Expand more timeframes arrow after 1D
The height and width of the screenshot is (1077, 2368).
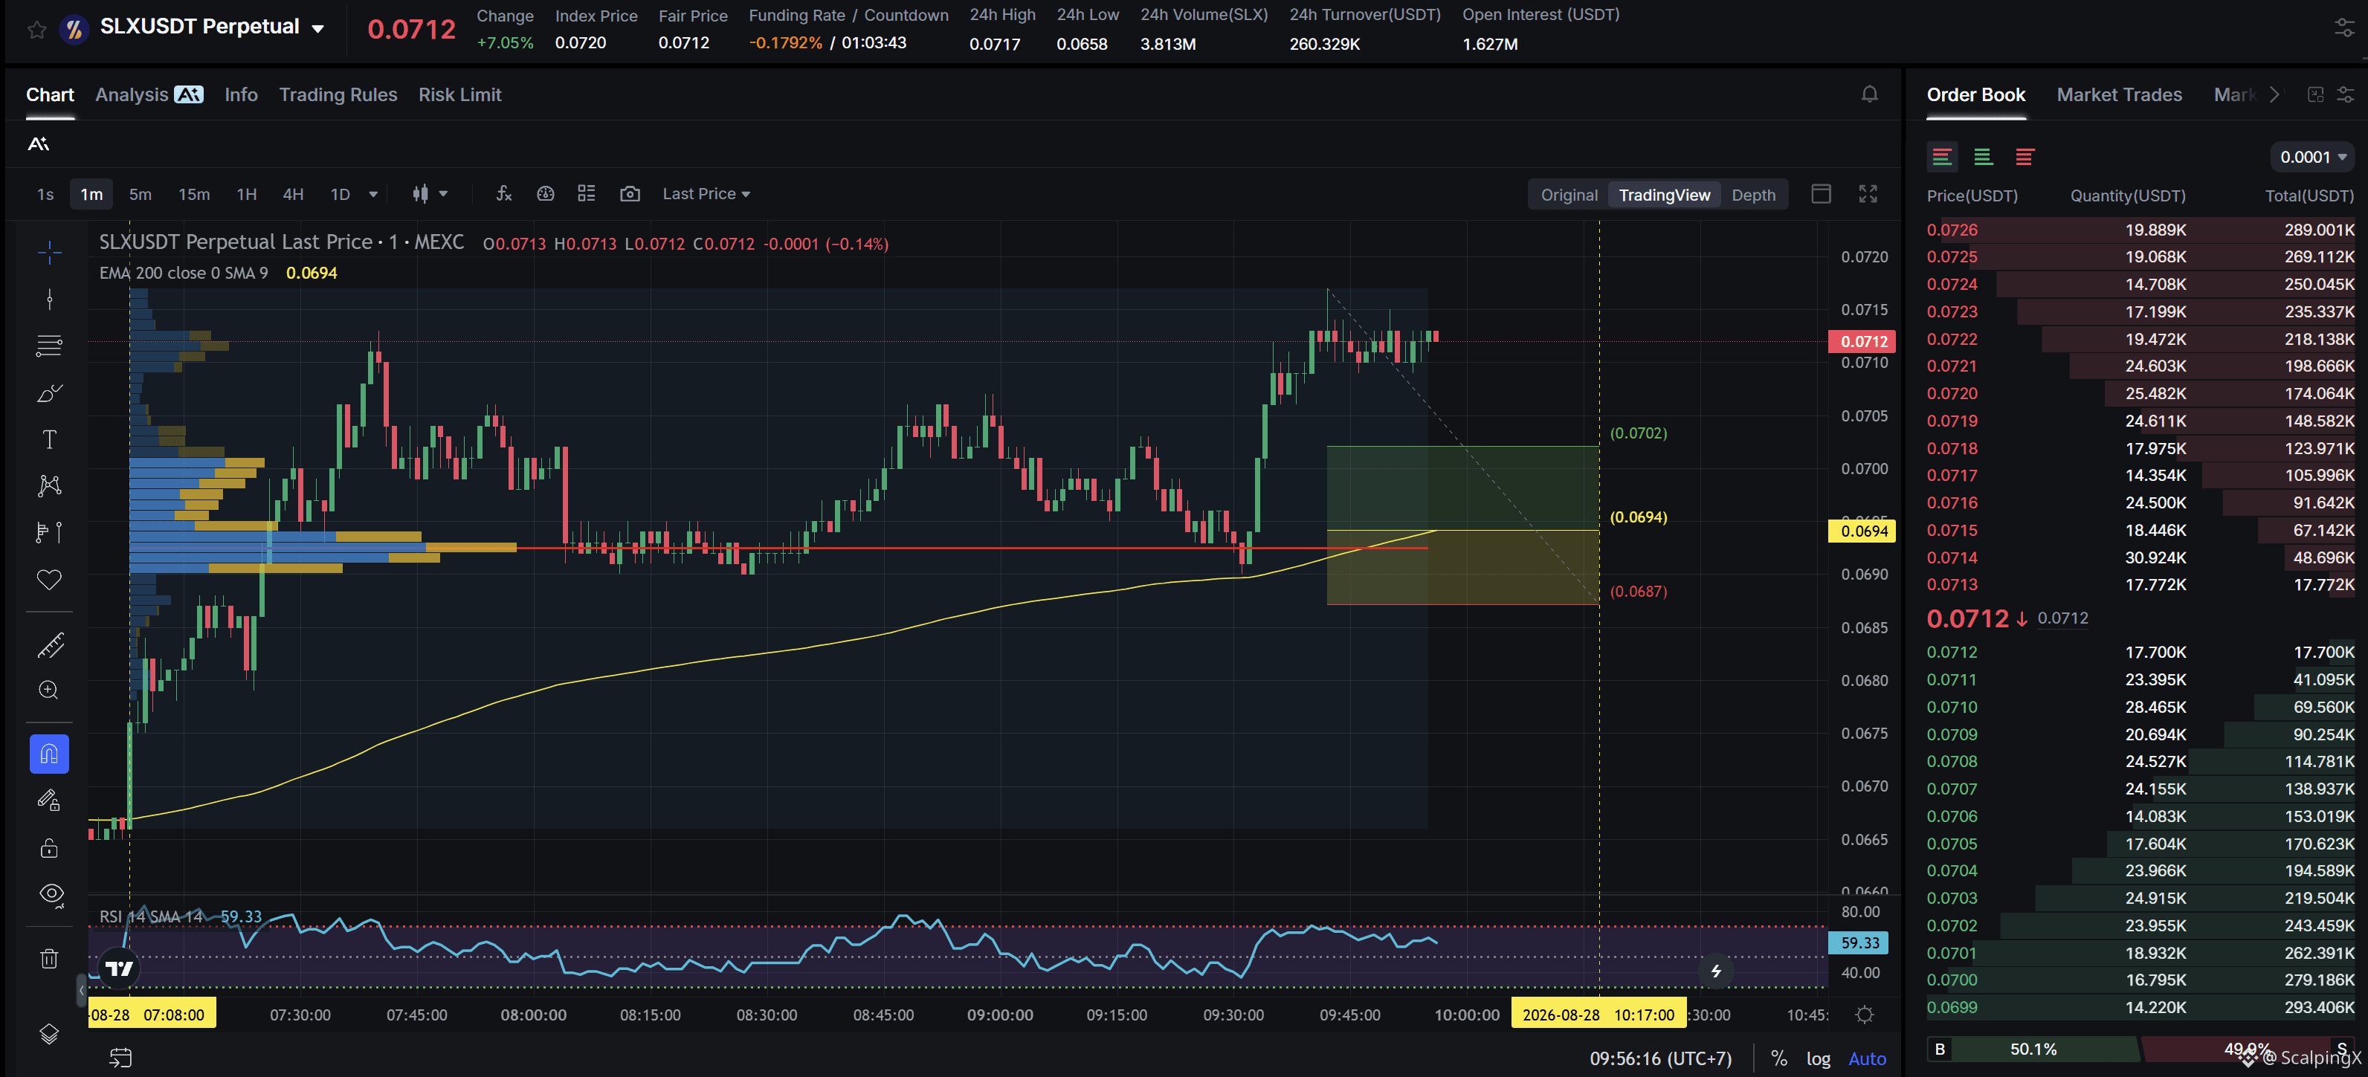(x=373, y=194)
